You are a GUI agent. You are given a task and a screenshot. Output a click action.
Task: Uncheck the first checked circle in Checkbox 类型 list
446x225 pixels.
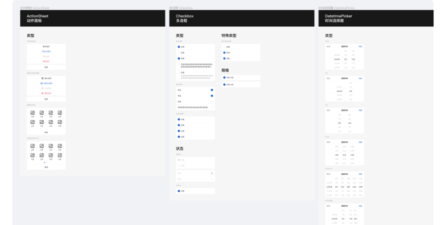pos(179,47)
